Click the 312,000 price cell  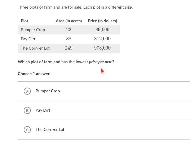click(102, 39)
